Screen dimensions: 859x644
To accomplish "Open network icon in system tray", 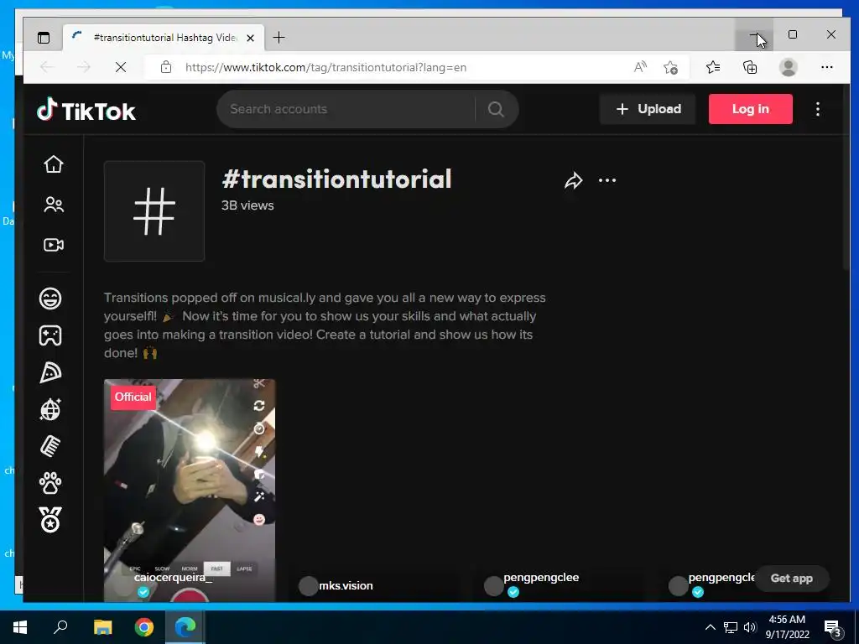I will tap(731, 627).
